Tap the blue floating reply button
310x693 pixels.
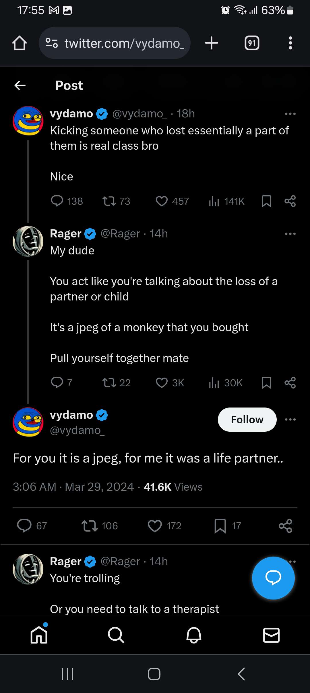click(x=273, y=578)
